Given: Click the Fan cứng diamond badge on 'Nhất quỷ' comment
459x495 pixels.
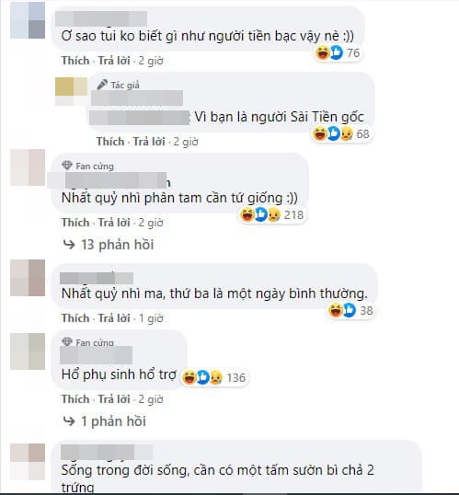Looking at the screenshot, I should coord(87,166).
